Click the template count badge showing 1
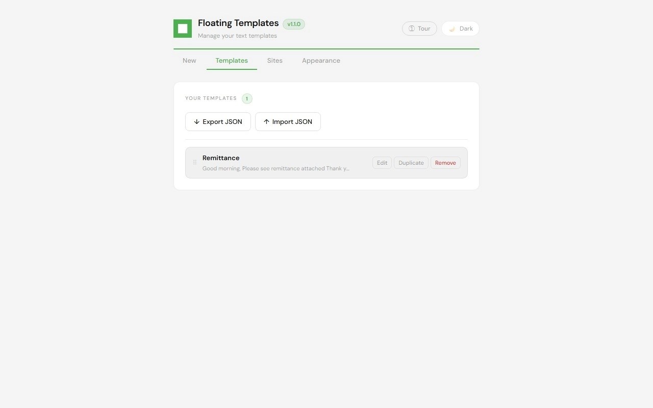The width and height of the screenshot is (653, 408). 247,98
